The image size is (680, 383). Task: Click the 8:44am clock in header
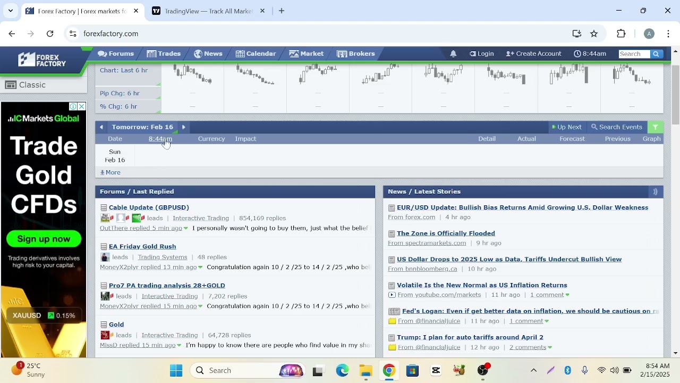pyautogui.click(x=590, y=54)
